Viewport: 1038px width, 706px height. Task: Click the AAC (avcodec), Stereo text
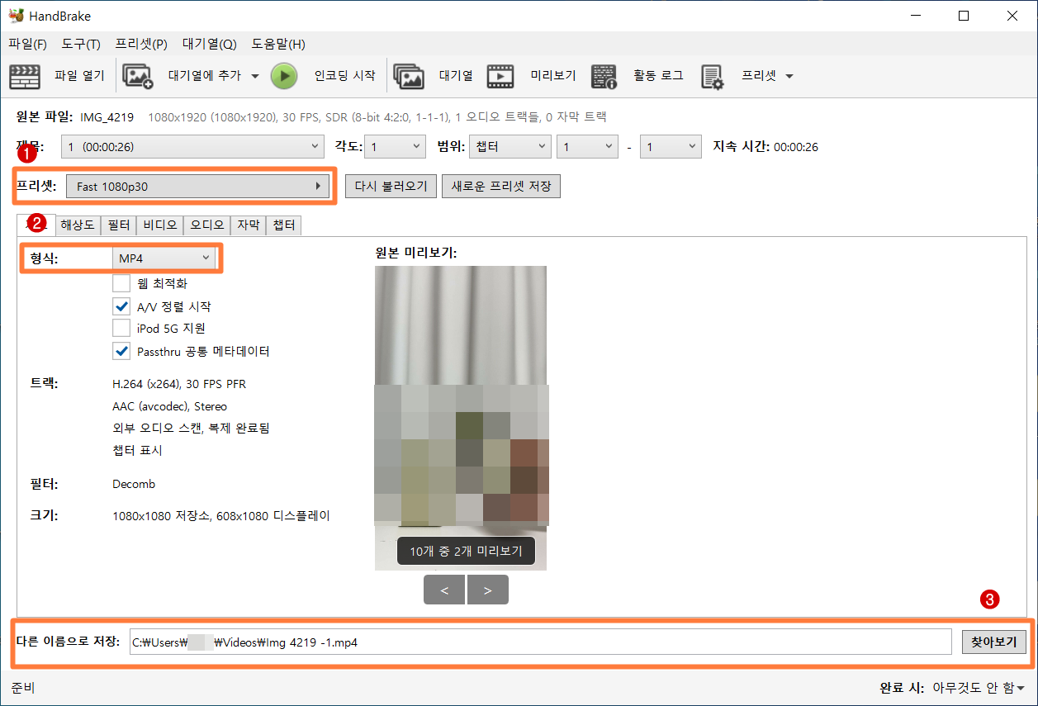tap(169, 406)
